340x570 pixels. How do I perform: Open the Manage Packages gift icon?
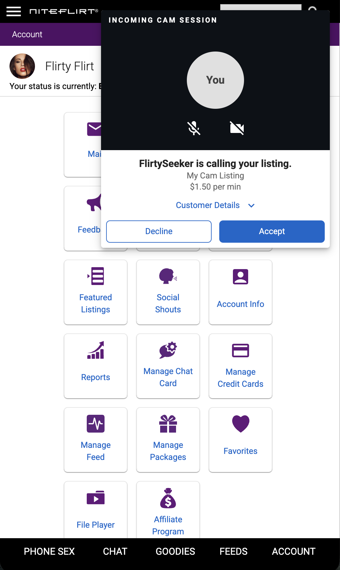coord(168,424)
